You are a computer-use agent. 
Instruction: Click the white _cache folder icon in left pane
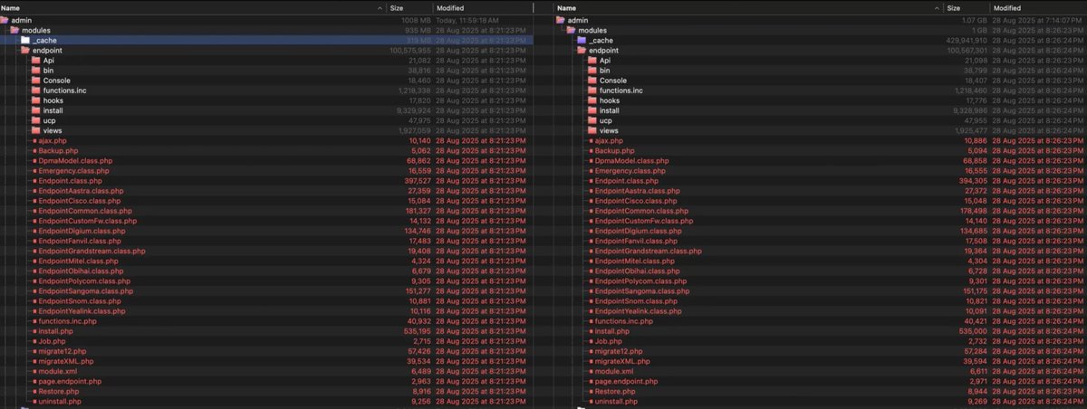pyautogui.click(x=25, y=40)
